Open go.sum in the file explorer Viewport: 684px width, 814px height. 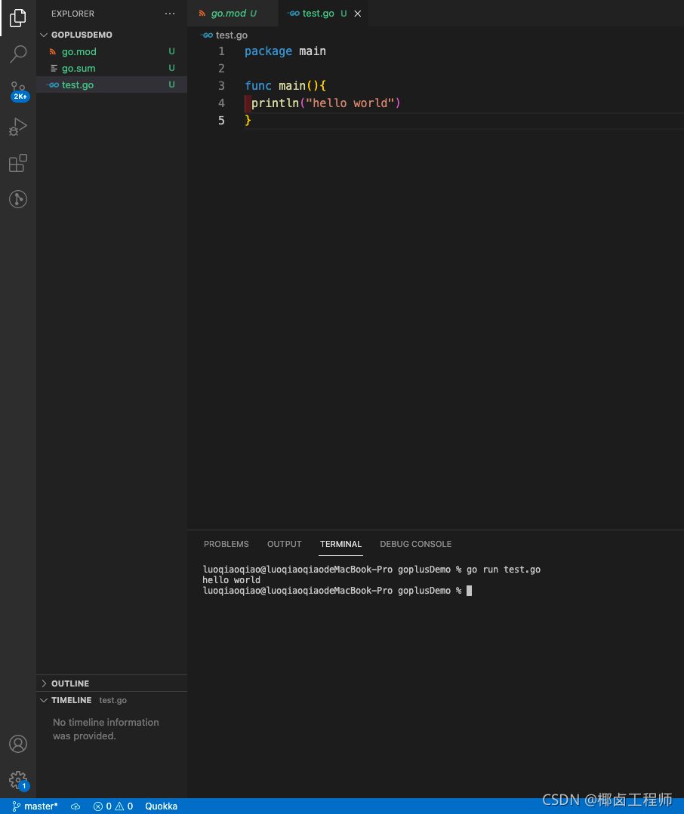(x=79, y=69)
